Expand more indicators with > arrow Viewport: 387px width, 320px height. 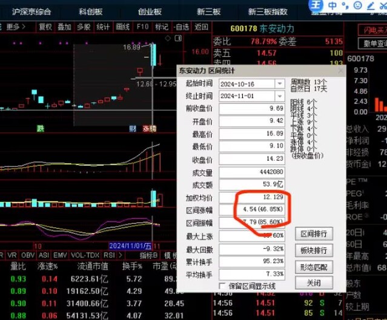[121, 255]
